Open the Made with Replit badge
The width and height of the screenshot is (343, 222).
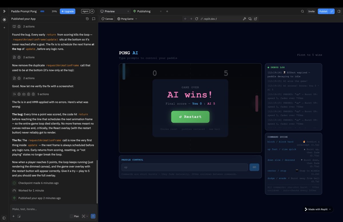coord(316,209)
